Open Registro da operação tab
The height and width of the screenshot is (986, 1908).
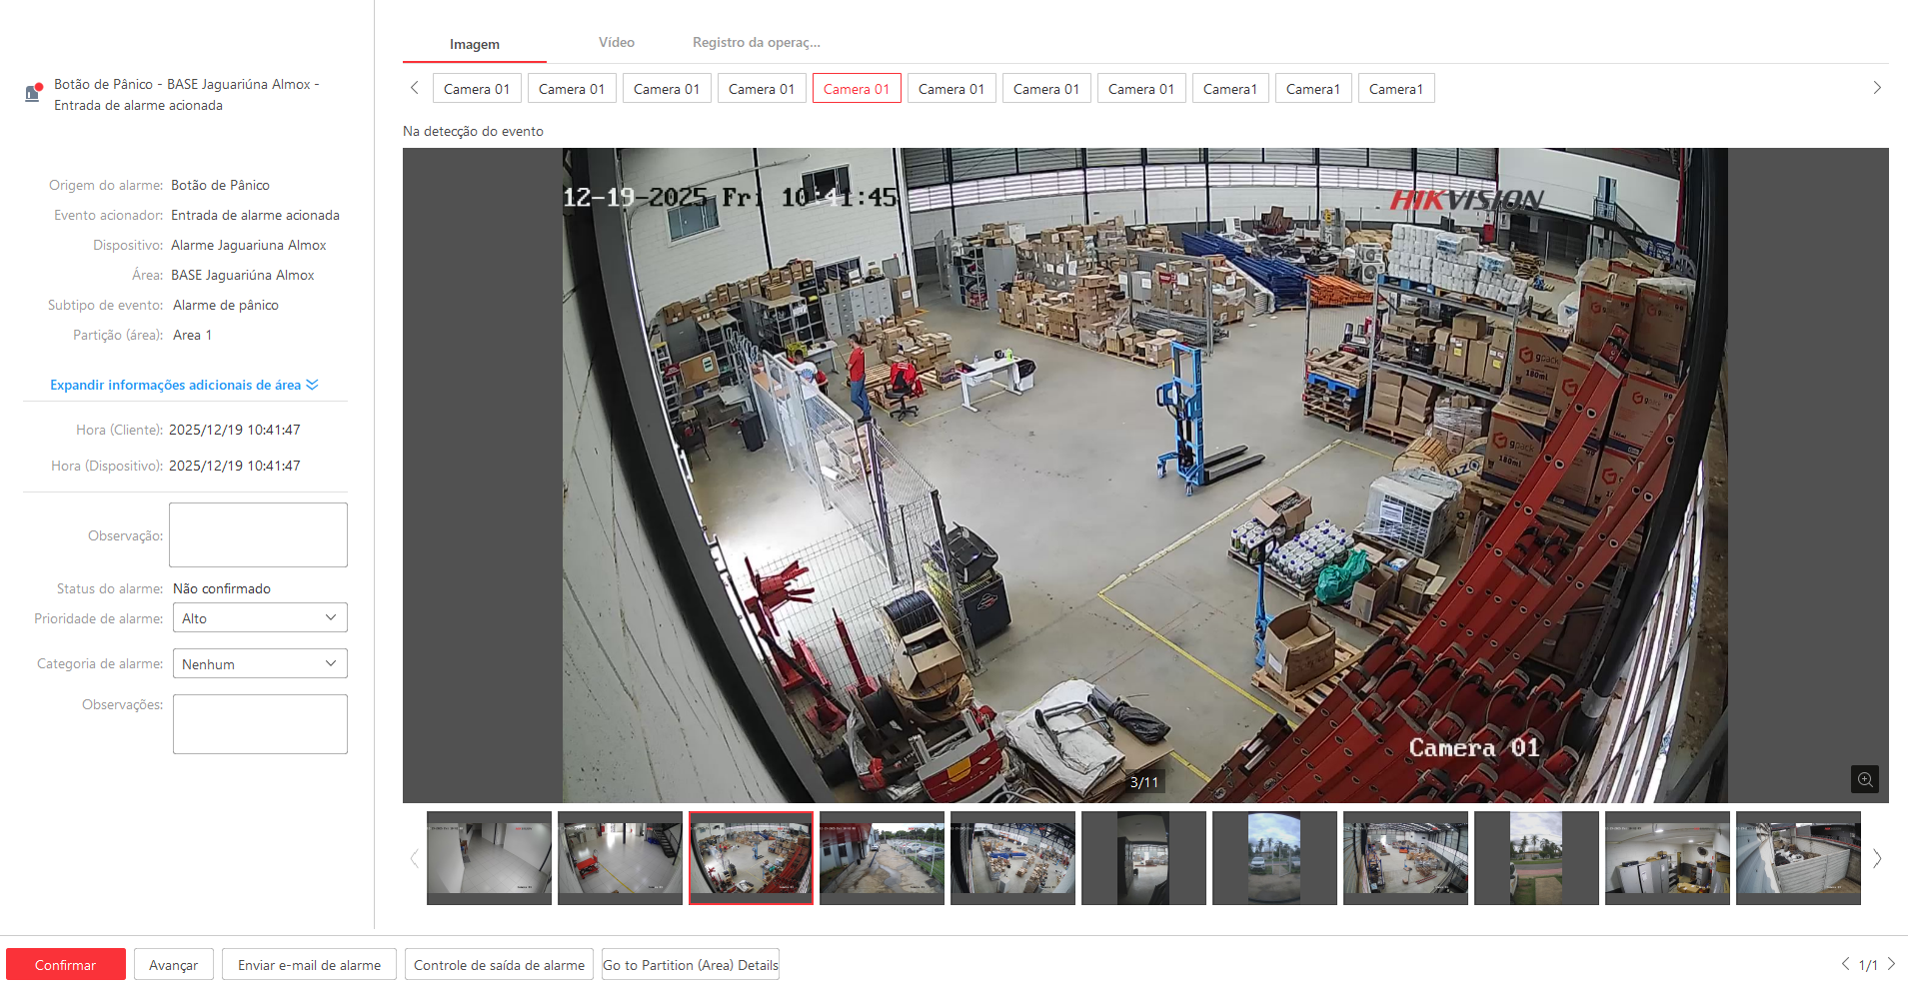click(756, 43)
